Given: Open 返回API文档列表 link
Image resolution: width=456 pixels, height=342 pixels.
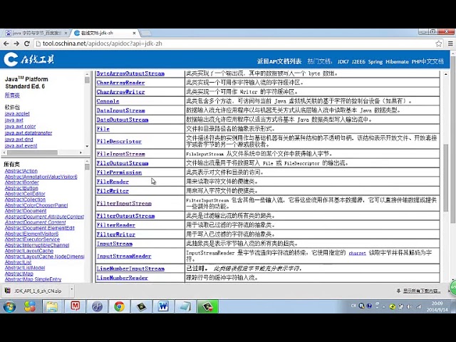Looking at the screenshot, I should pos(279,61).
